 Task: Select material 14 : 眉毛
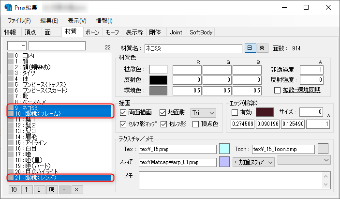click(59, 137)
